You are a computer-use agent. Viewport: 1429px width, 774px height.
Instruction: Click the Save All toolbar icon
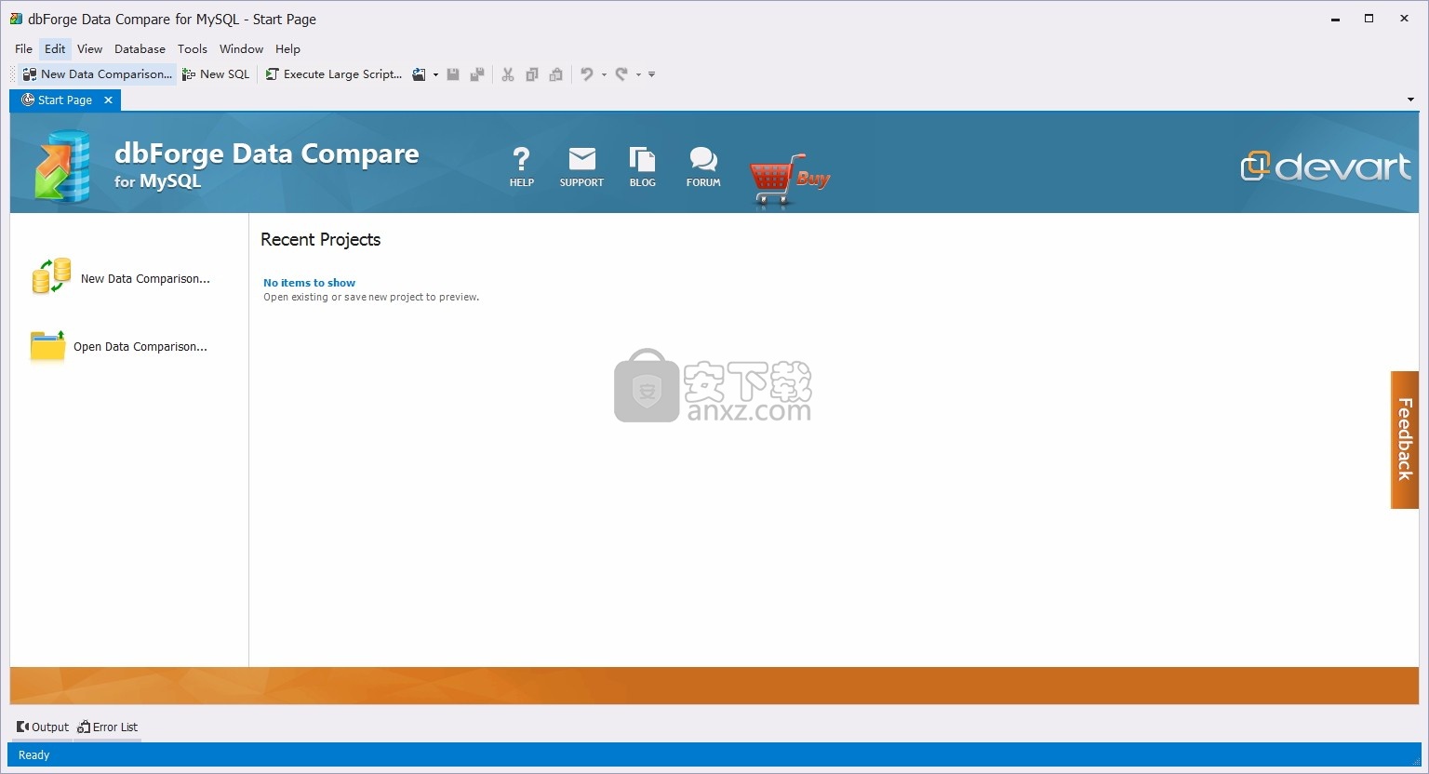tap(477, 74)
